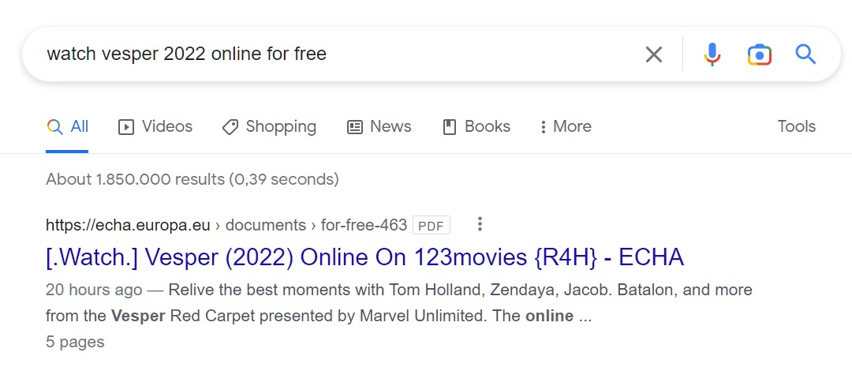Select the Shopping tag icon

click(230, 127)
